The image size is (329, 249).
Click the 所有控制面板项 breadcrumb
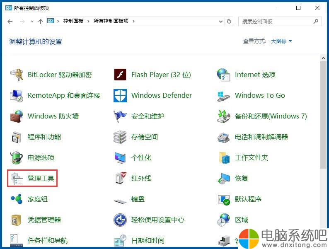pos(111,21)
